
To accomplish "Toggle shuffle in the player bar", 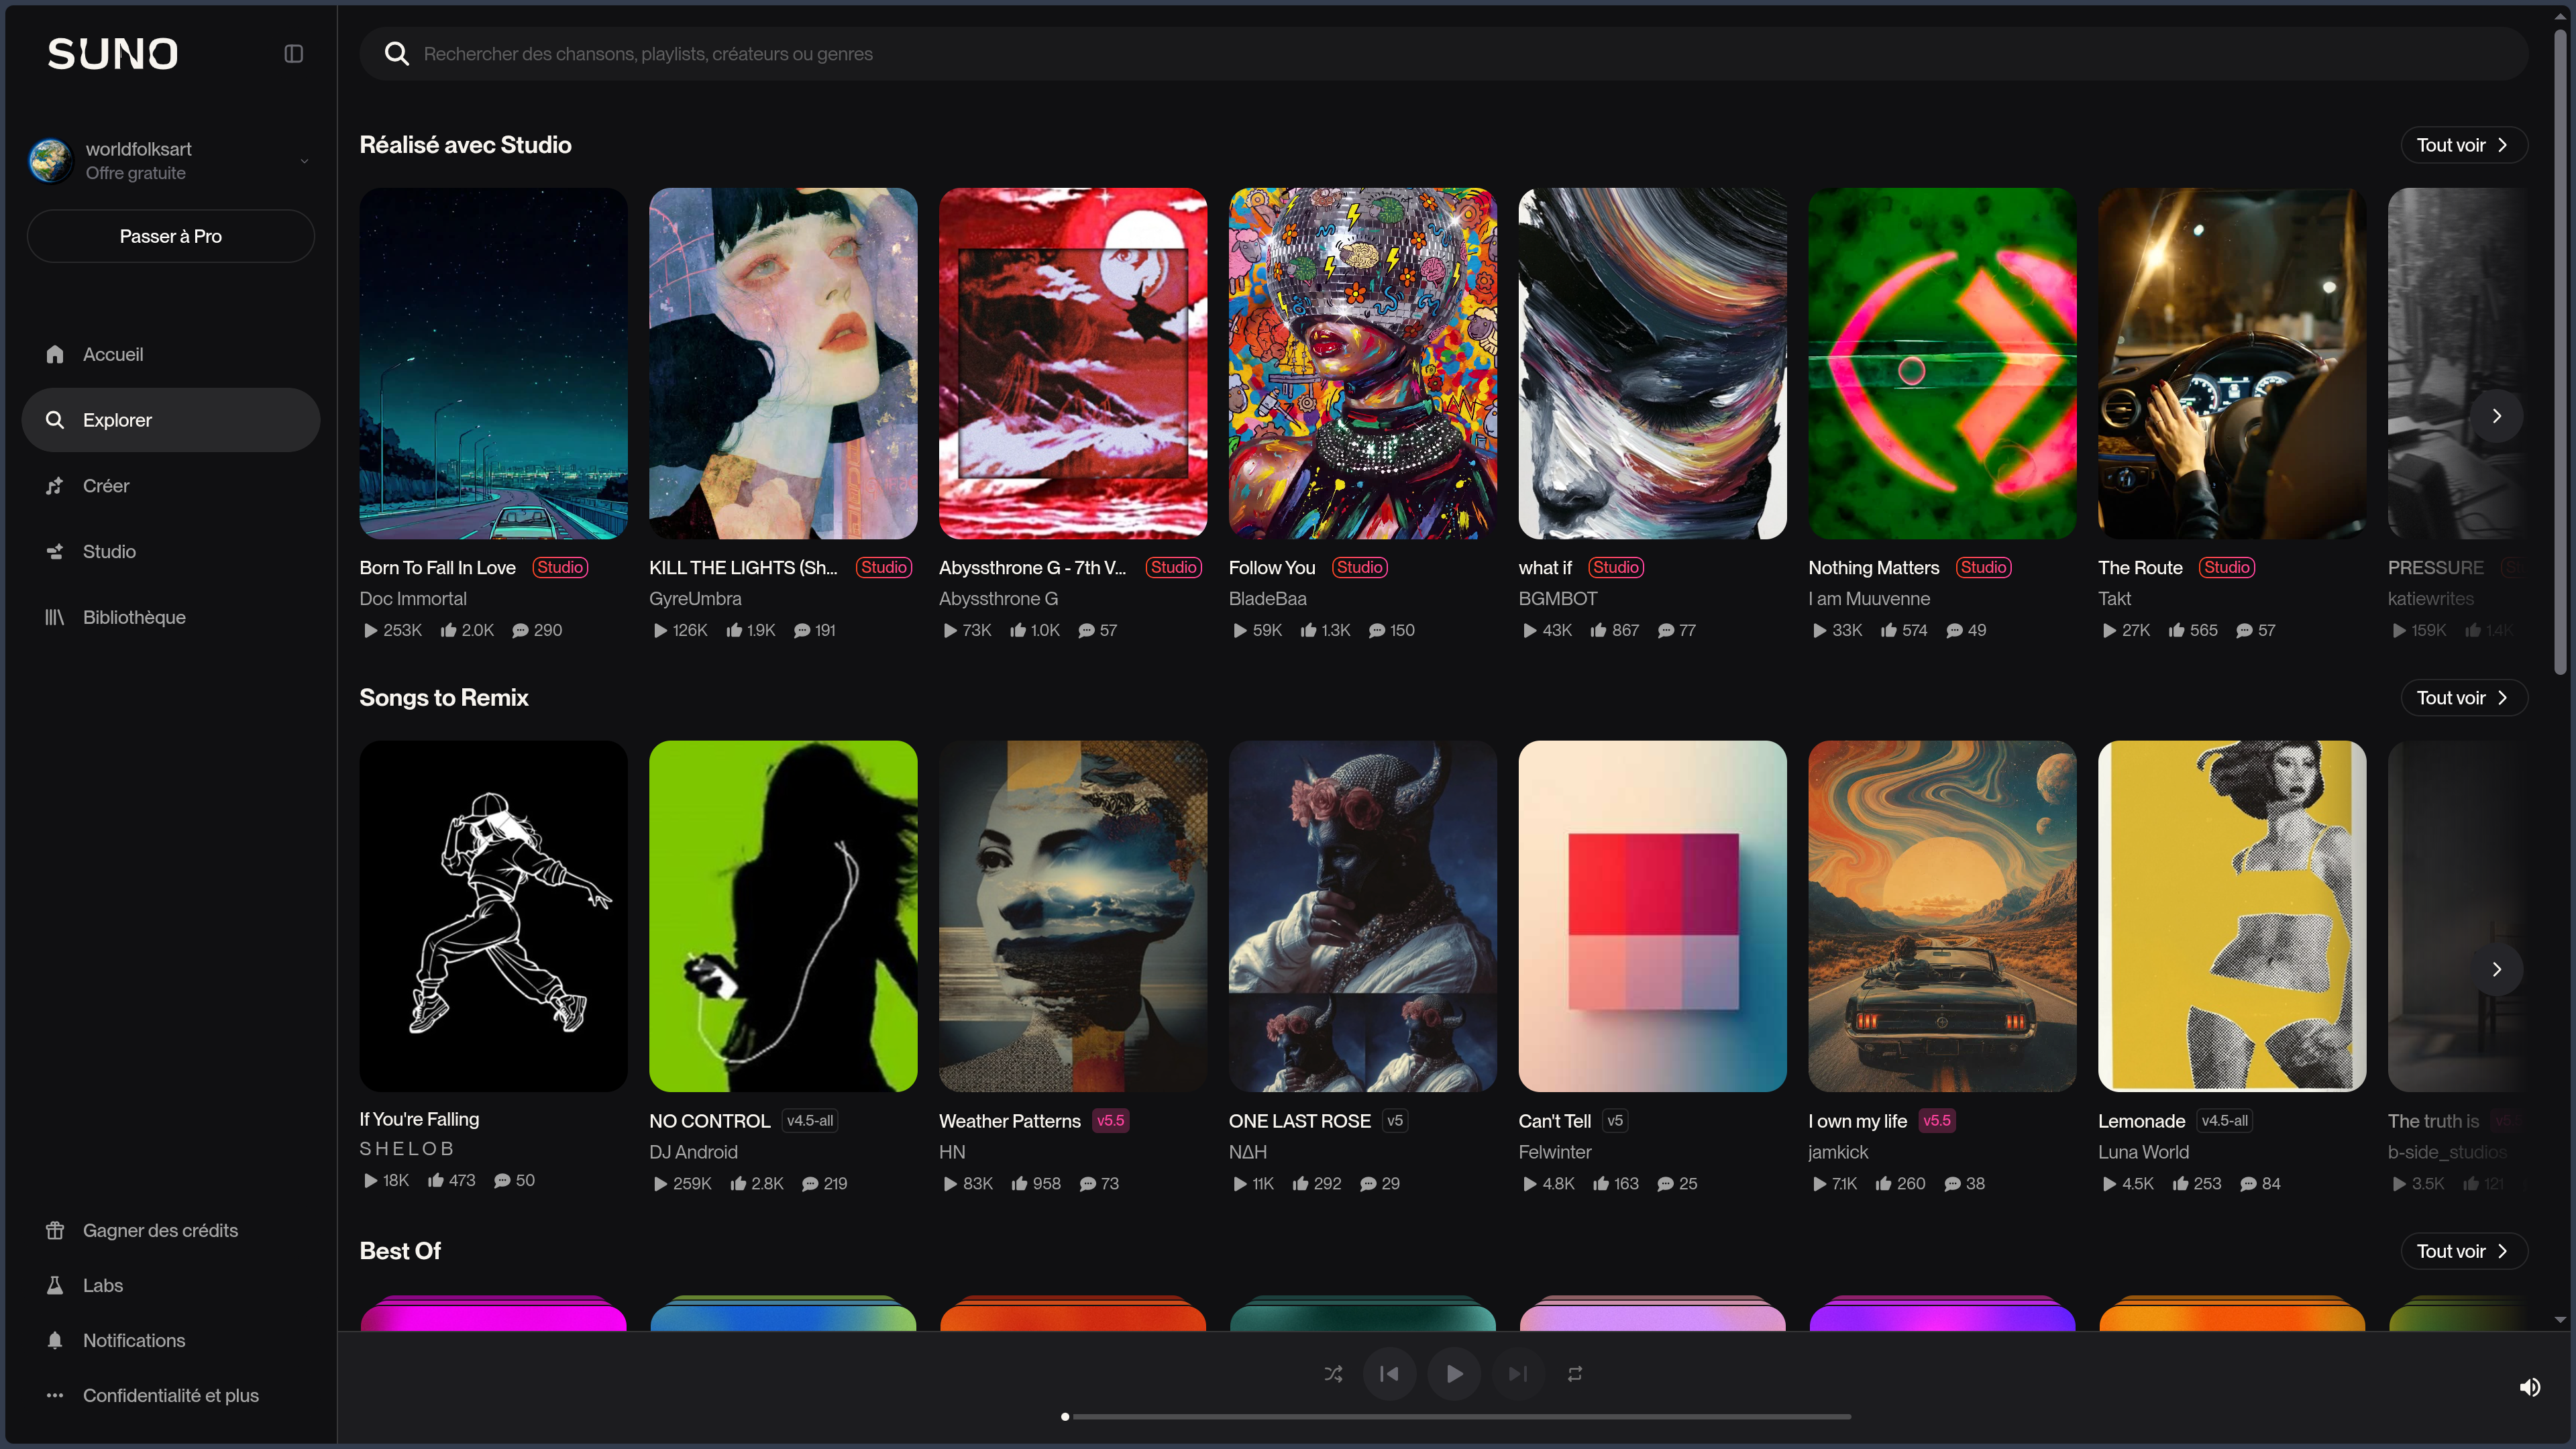I will [1333, 1374].
